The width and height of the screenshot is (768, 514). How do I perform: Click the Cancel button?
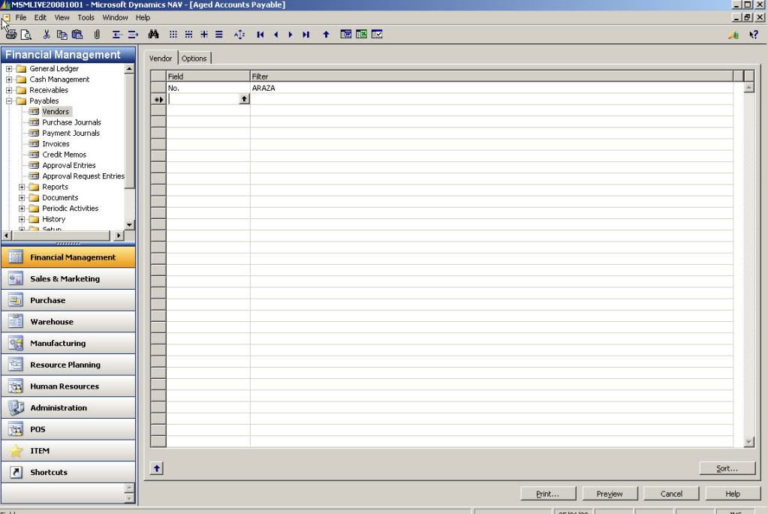(671, 494)
